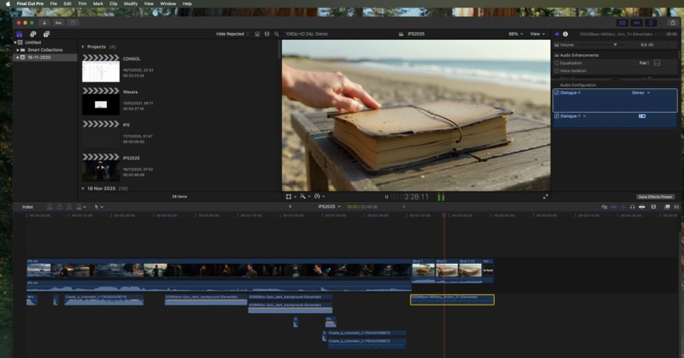Open the viewer View options dropdown
This screenshot has width=684, height=358.
click(537, 34)
